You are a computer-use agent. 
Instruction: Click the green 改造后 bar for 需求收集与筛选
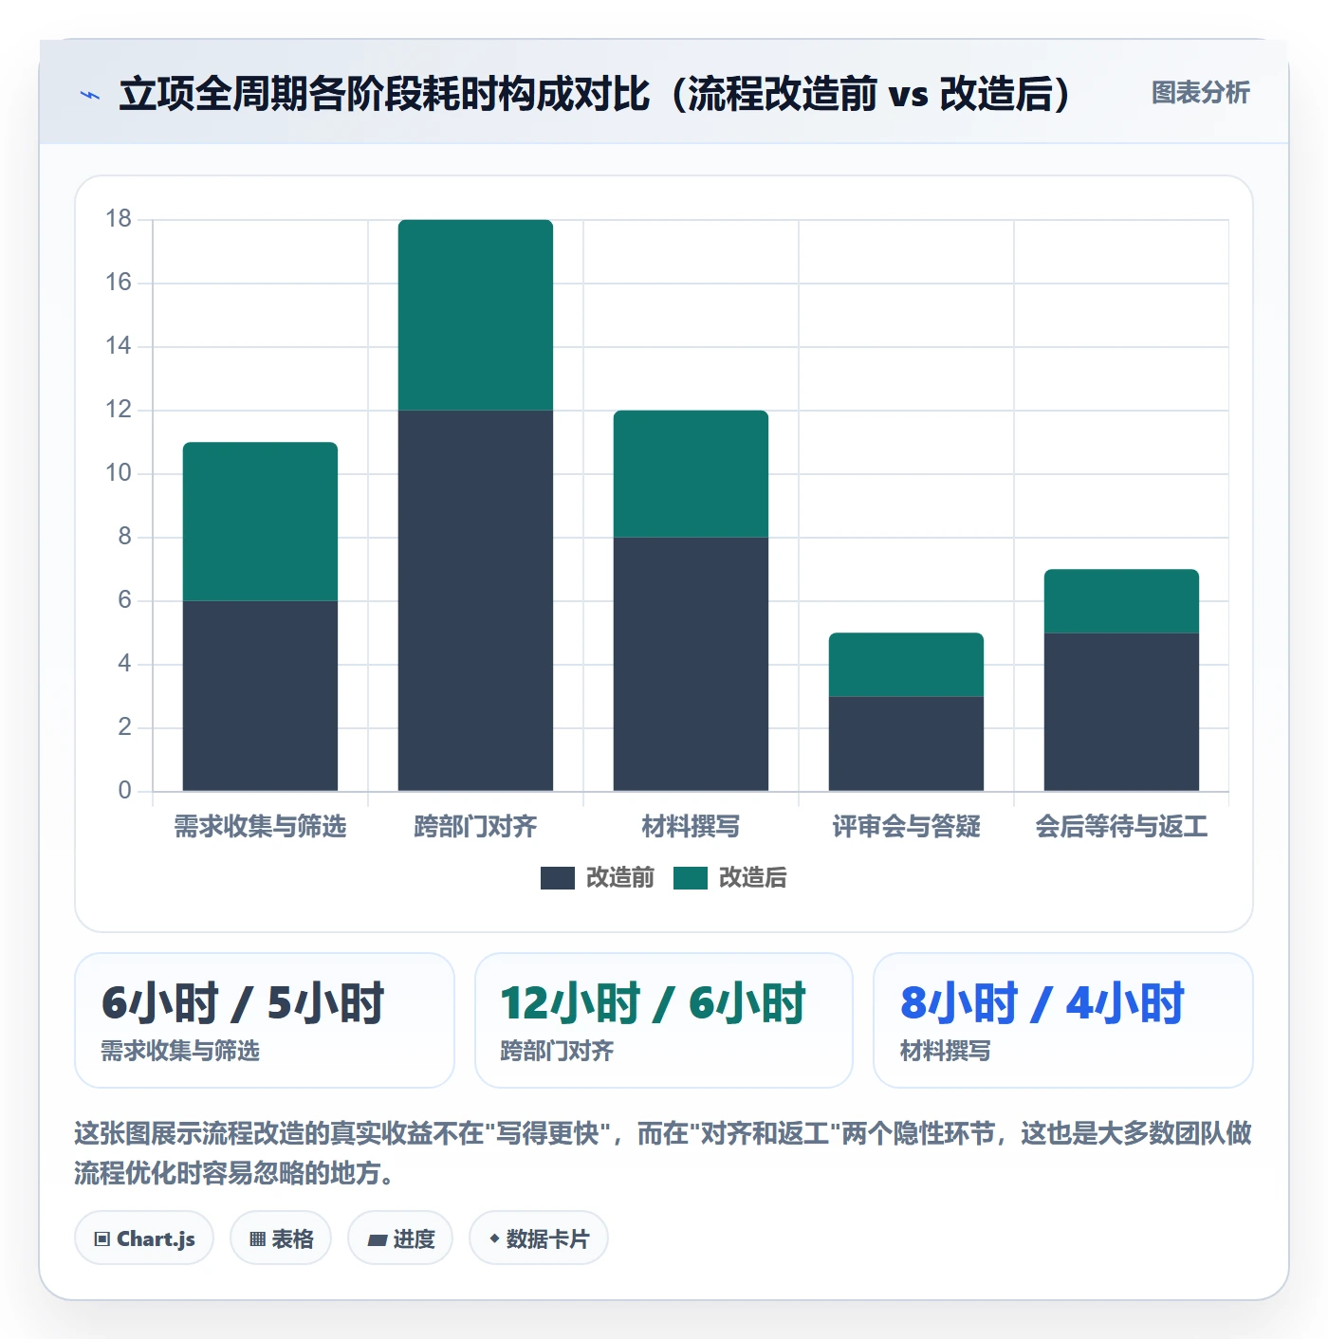pyautogui.click(x=260, y=522)
